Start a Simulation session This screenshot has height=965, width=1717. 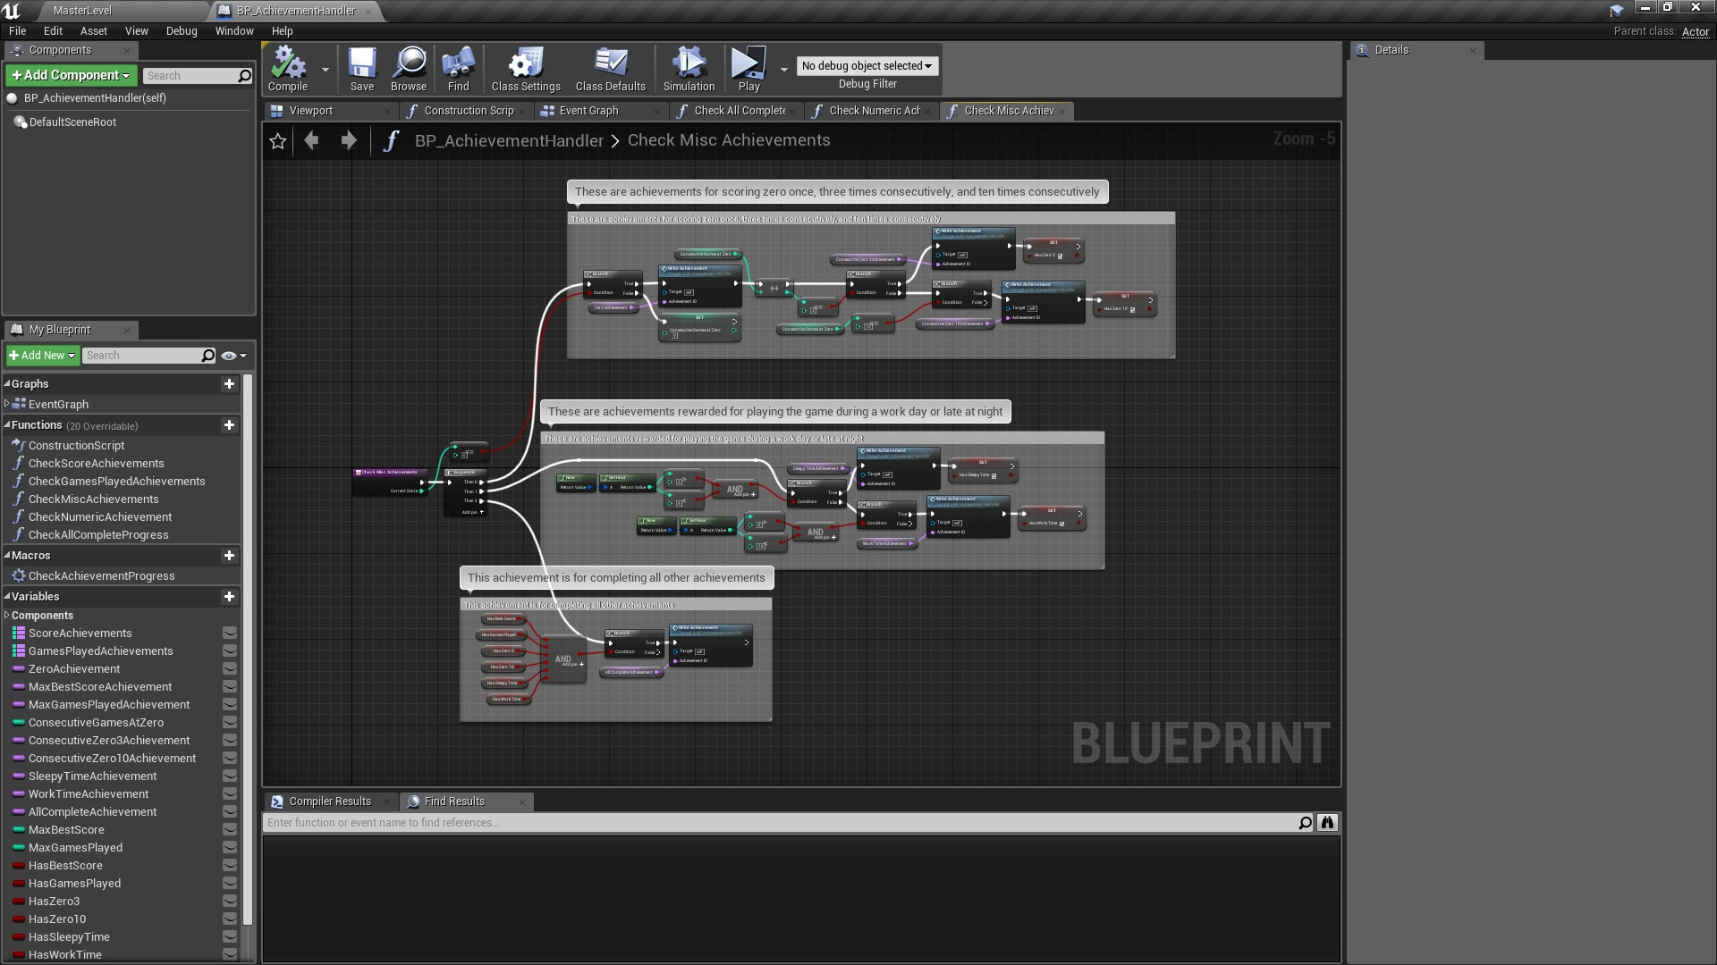click(687, 67)
